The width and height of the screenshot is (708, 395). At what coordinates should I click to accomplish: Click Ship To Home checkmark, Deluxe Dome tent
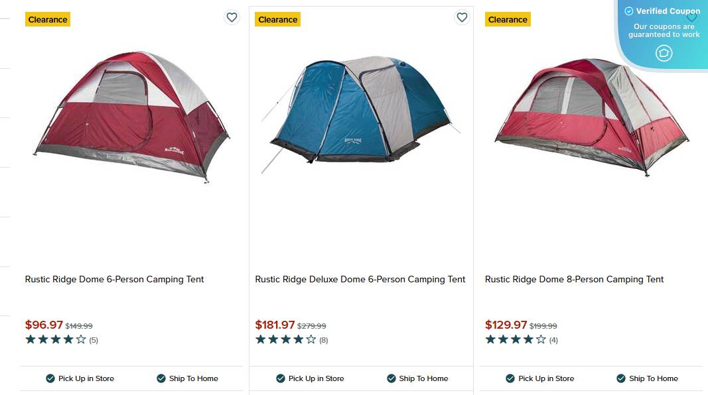tap(391, 378)
